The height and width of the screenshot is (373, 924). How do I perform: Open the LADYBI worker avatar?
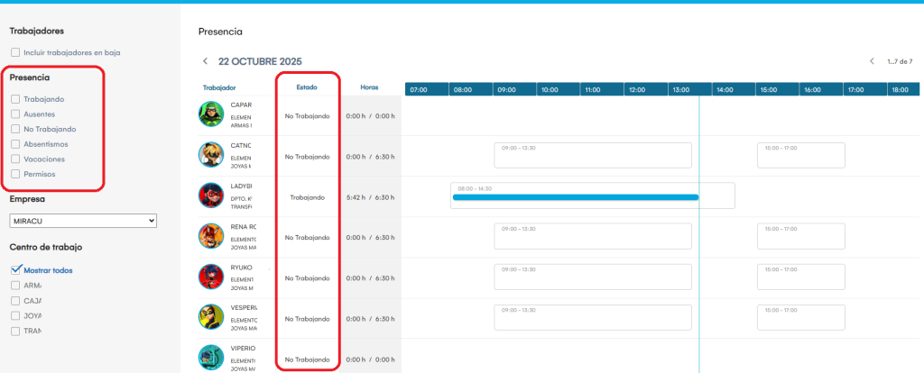coord(211,196)
